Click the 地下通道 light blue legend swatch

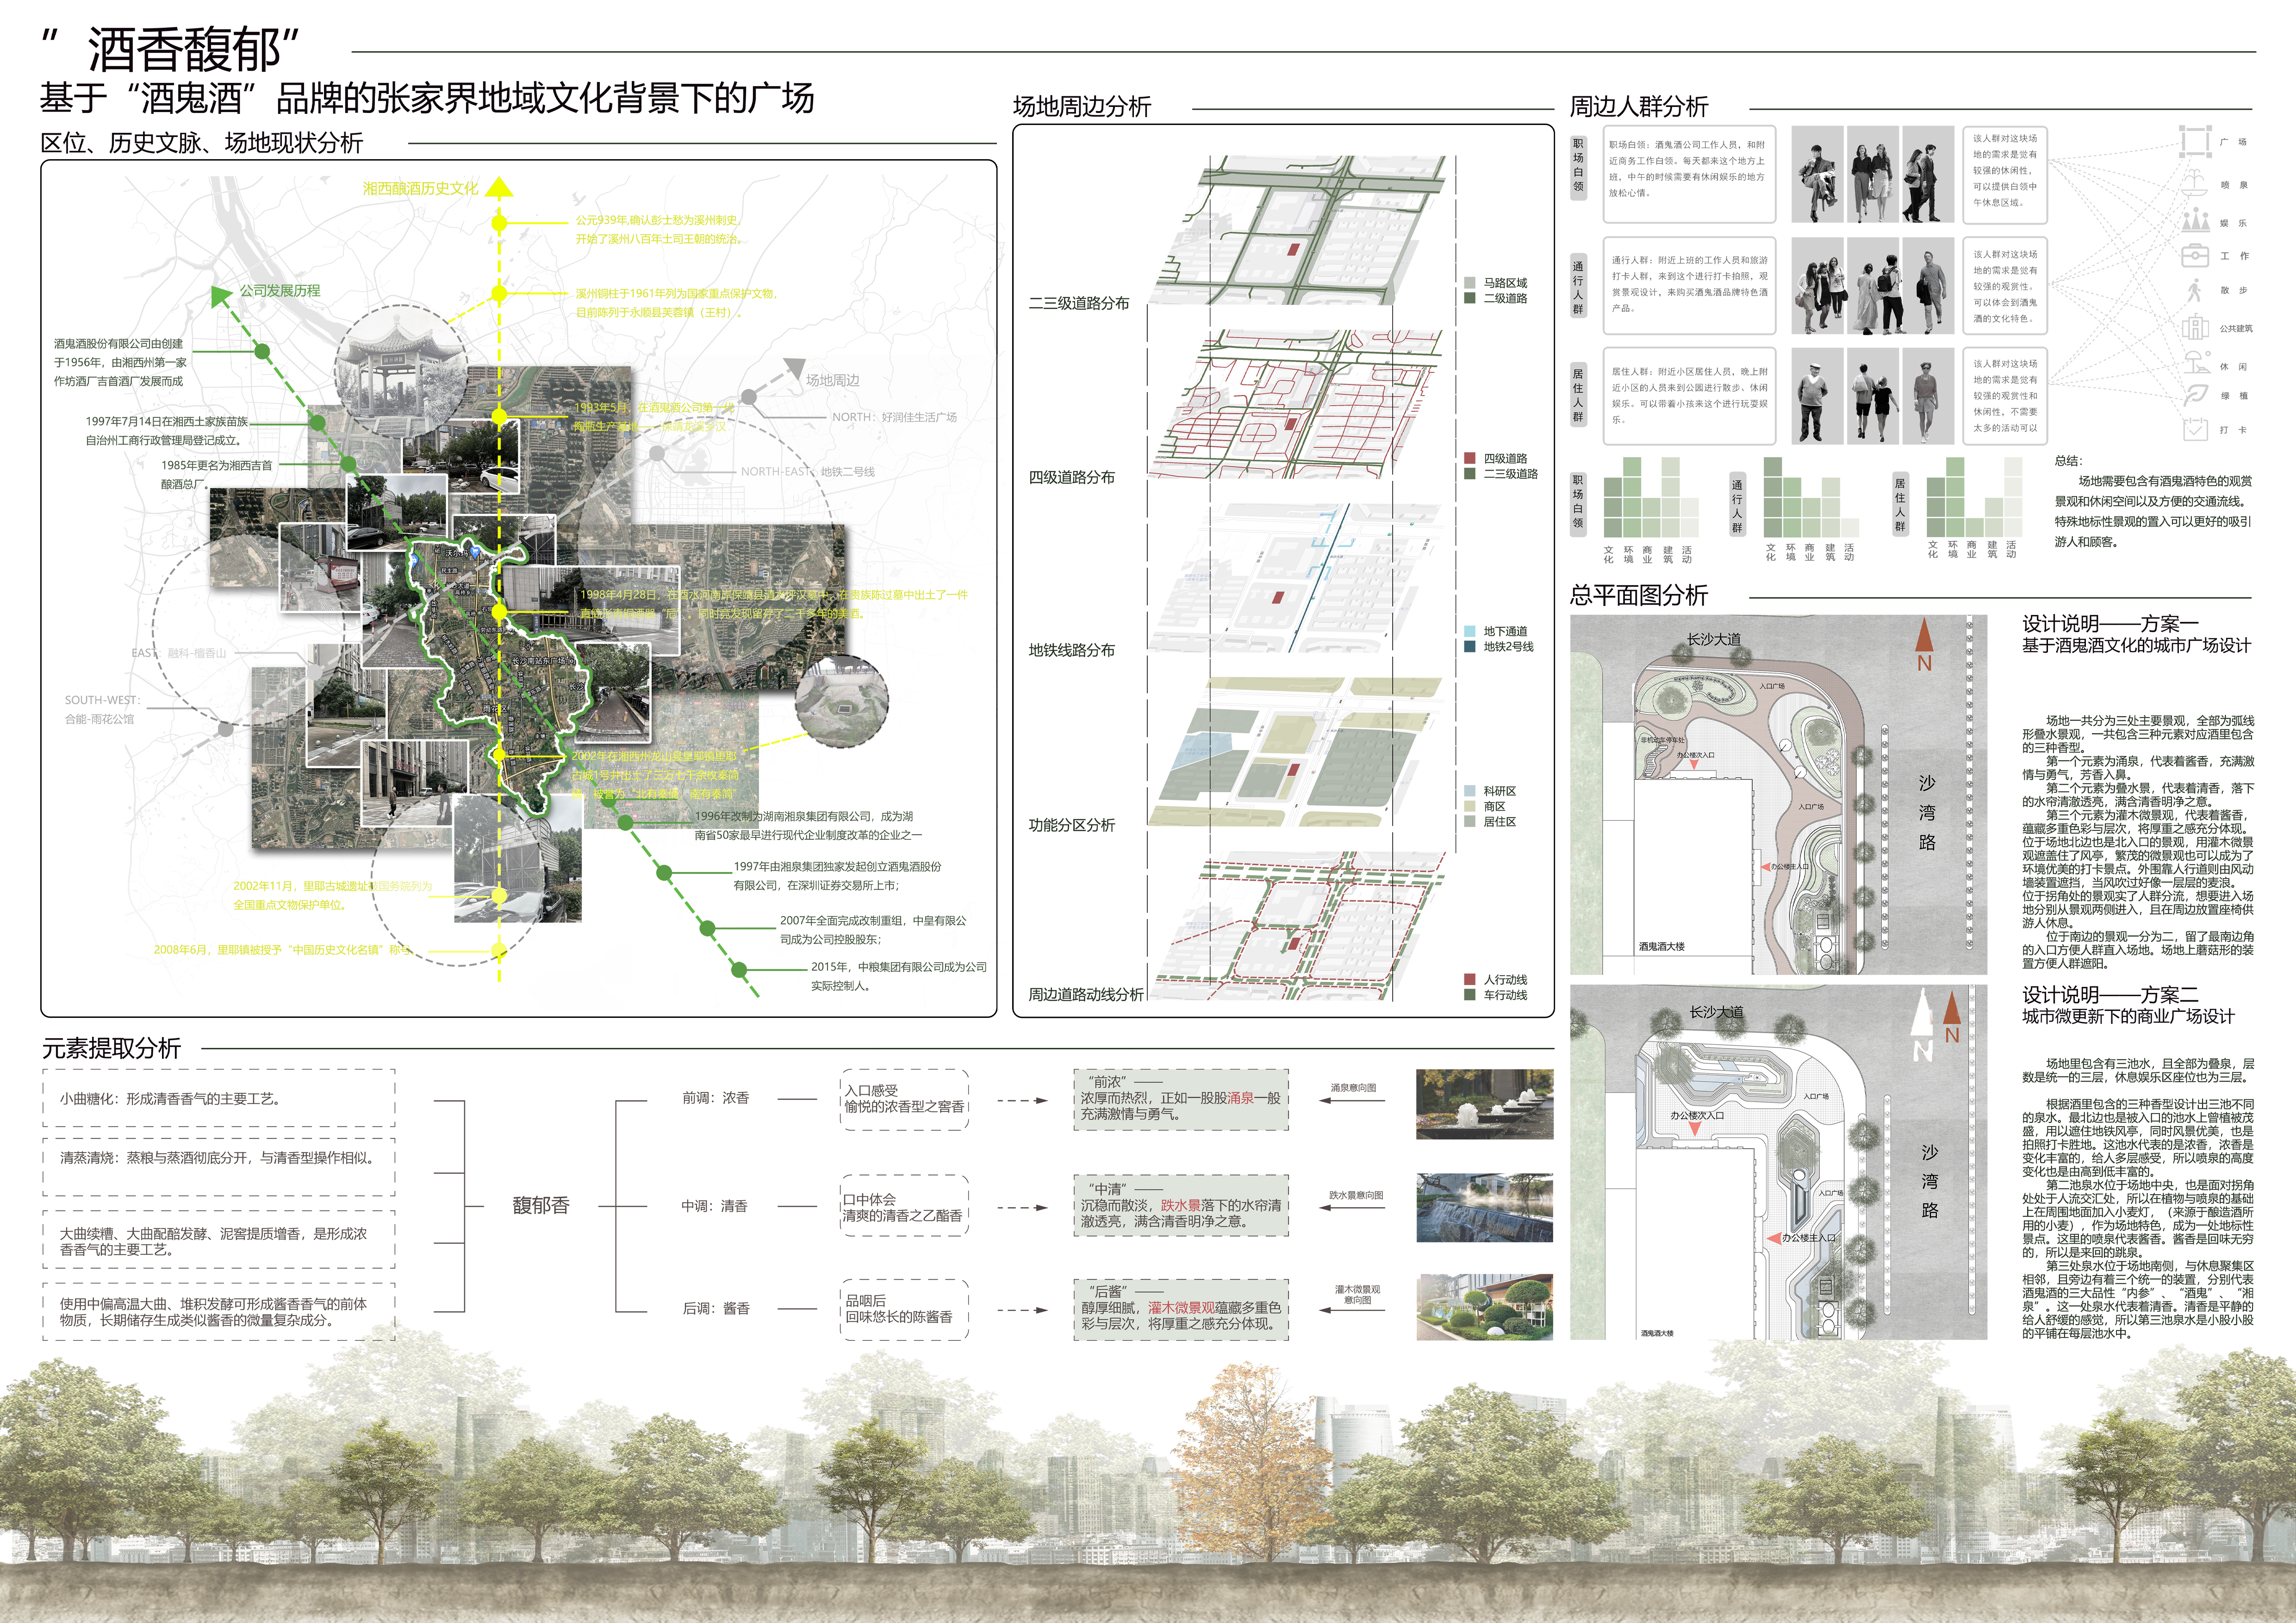[x=1469, y=631]
